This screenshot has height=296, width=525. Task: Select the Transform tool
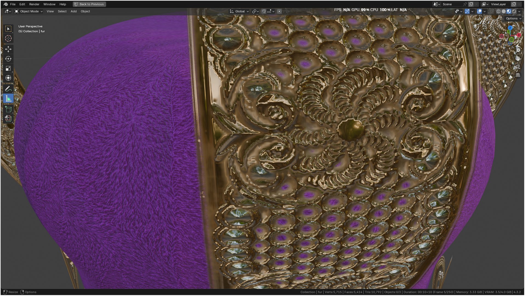(8, 78)
